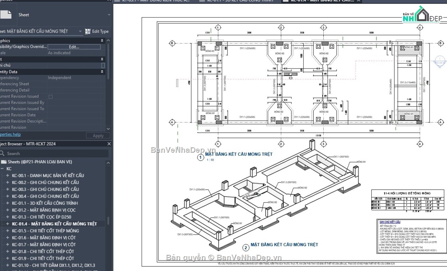Click the Properties panel scroll-up arrow
The width and height of the screenshot is (447, 271).
point(108,41)
